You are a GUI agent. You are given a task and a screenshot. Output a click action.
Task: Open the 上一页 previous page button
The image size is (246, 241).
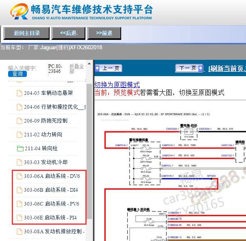(x=109, y=68)
